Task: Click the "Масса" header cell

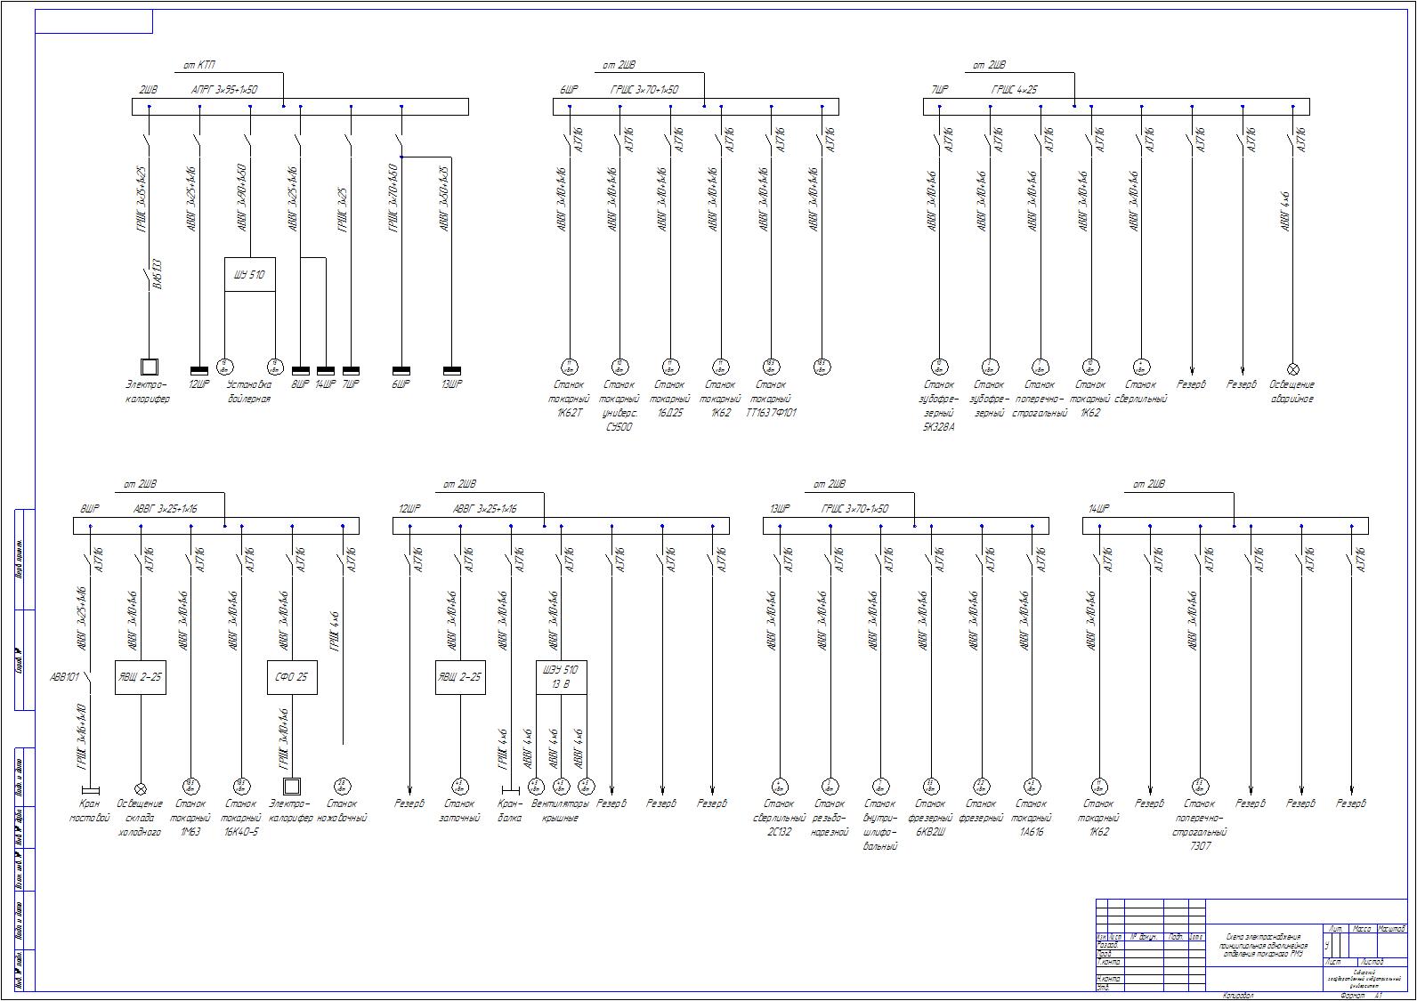Action: (1362, 928)
